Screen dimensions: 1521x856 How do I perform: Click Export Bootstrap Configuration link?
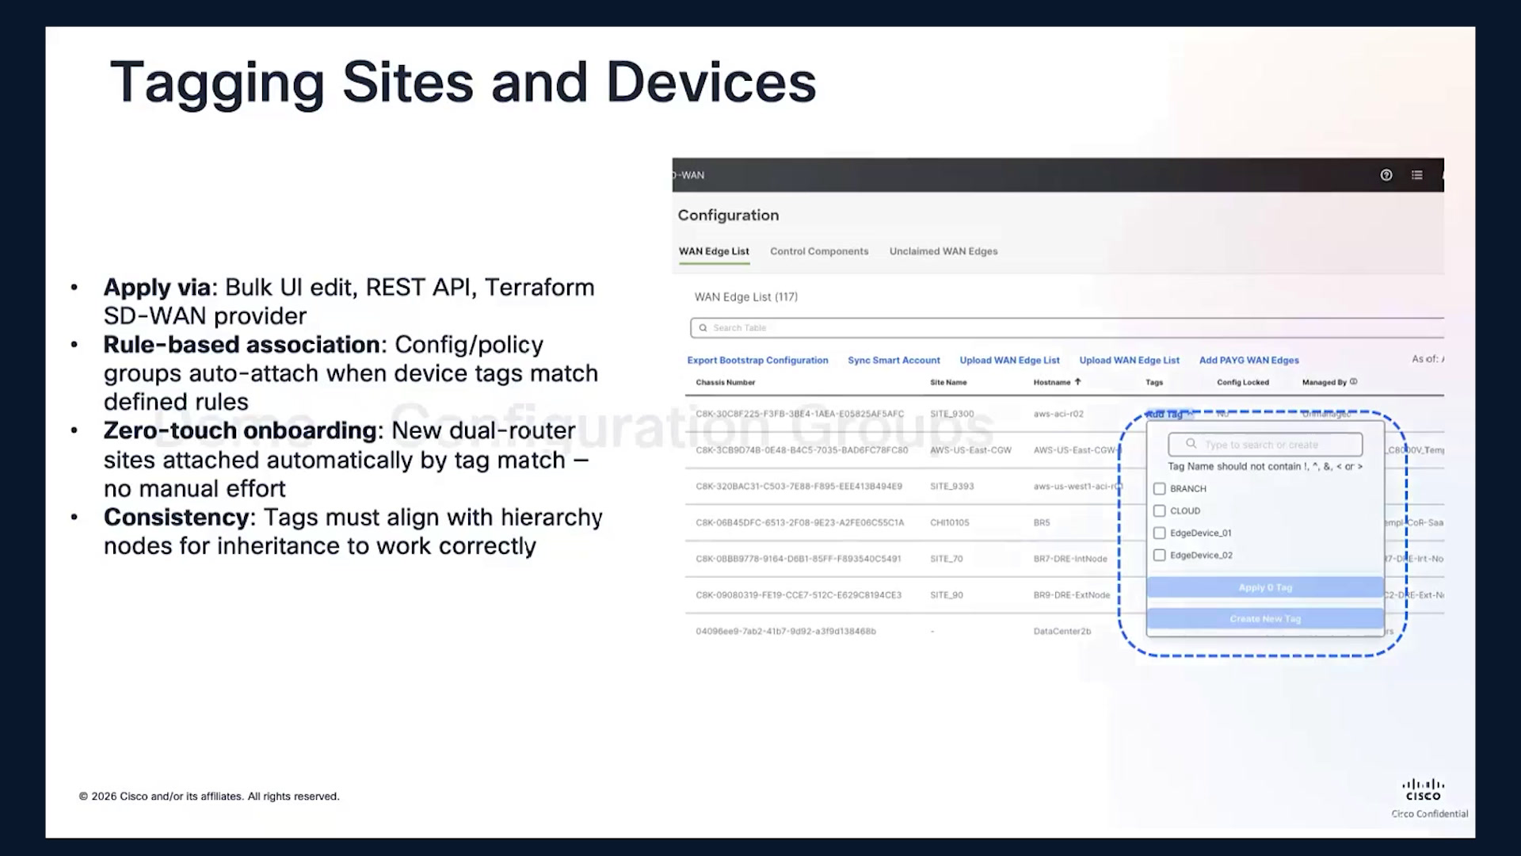(757, 360)
